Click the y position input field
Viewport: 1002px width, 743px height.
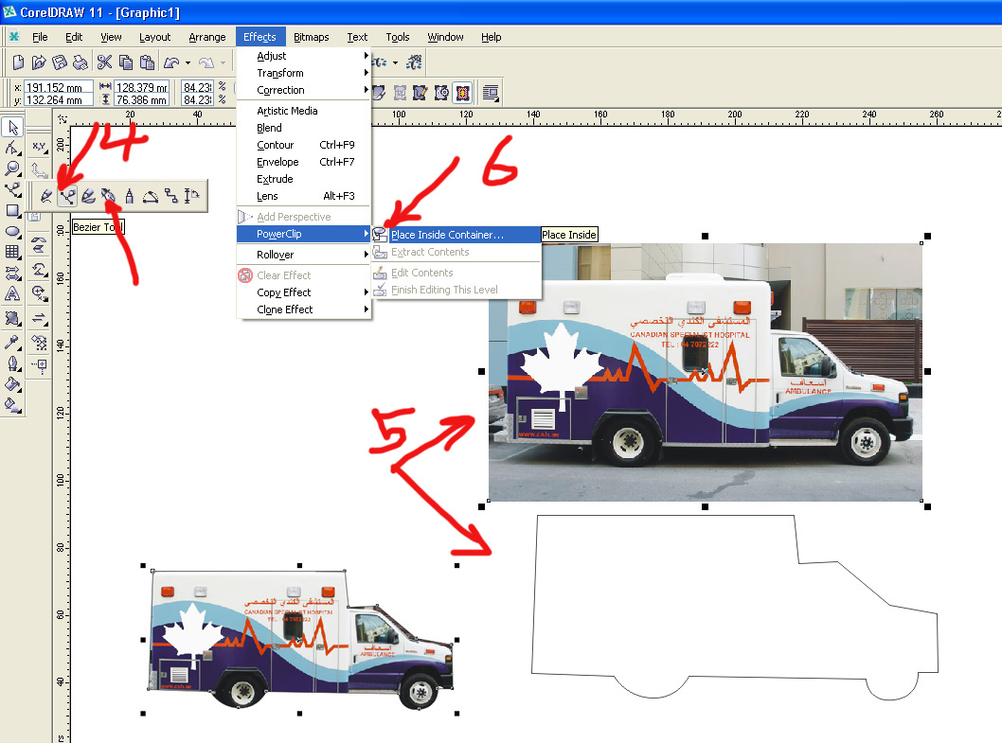59,99
